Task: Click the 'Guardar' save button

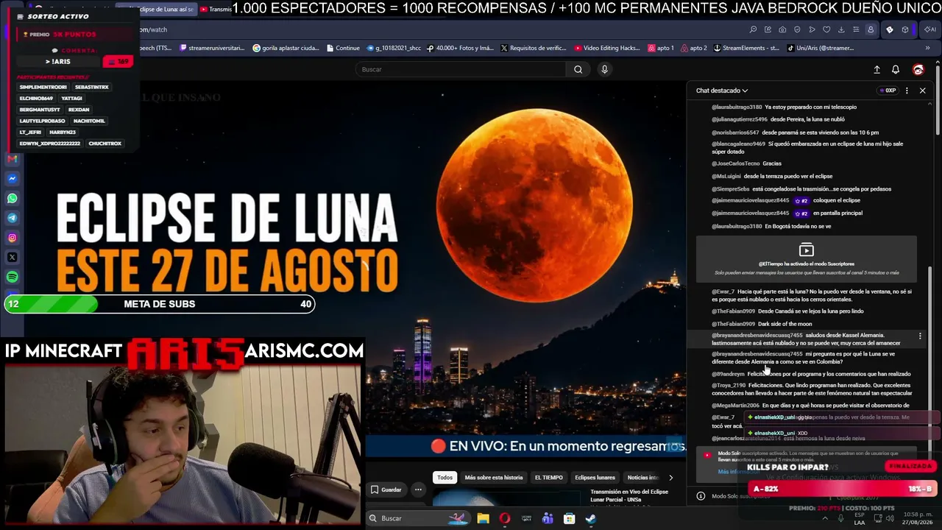Action: click(386, 490)
